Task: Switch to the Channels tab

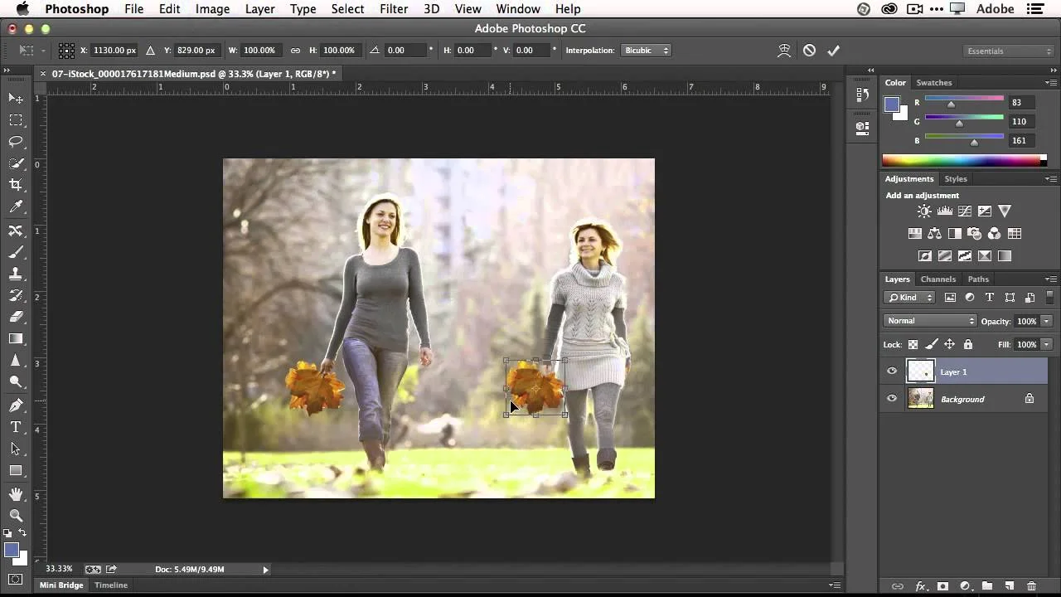Action: pyautogui.click(x=937, y=279)
